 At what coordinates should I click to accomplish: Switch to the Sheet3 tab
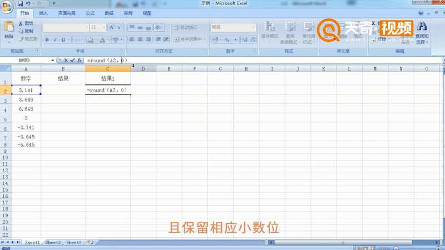tap(74, 243)
